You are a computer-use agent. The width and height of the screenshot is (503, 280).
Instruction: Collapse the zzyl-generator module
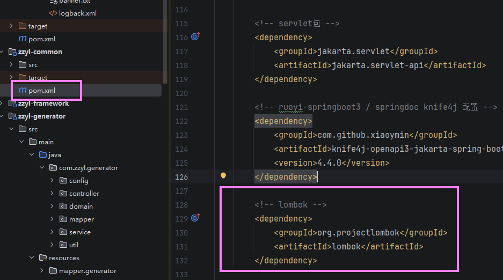(2, 116)
